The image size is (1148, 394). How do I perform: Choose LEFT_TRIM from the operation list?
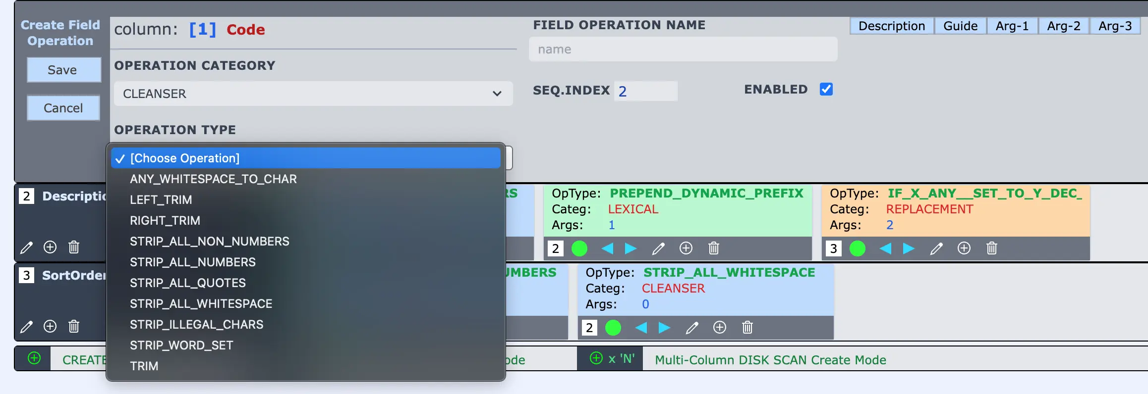306,199
